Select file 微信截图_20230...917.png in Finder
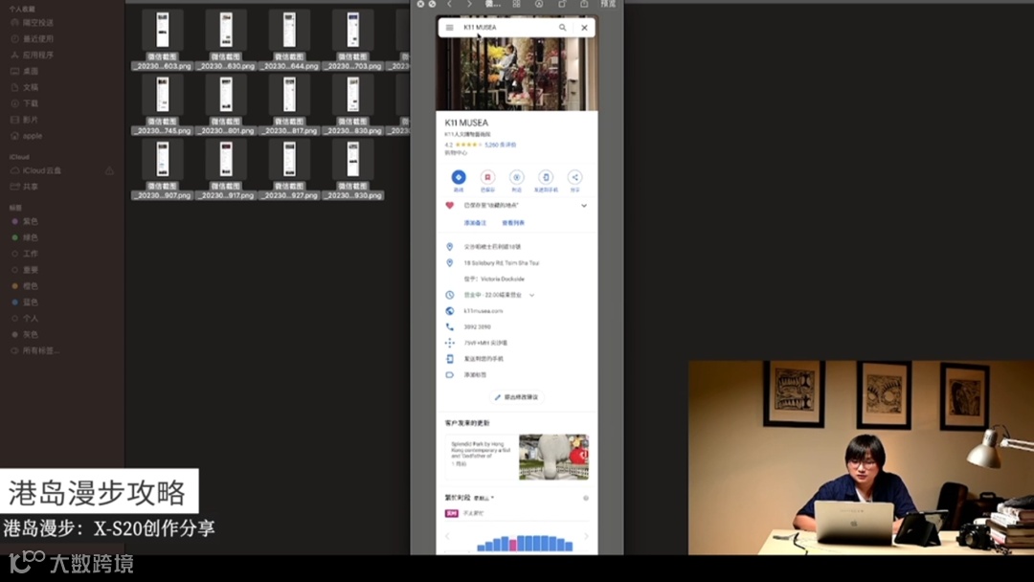Screen dimensions: 1034x582 click(x=226, y=169)
